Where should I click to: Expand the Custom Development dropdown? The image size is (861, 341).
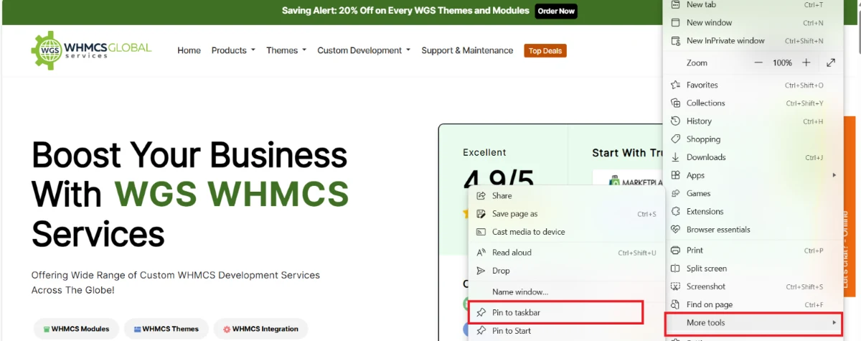point(364,50)
